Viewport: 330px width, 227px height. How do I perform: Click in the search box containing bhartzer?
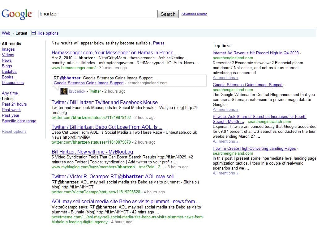click(x=96, y=14)
